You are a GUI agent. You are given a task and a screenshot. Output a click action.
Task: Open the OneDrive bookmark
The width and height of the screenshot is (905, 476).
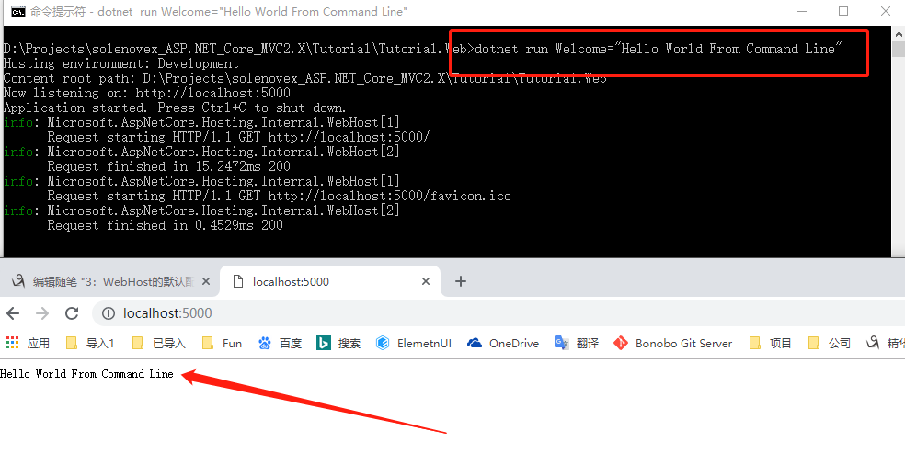tap(503, 344)
